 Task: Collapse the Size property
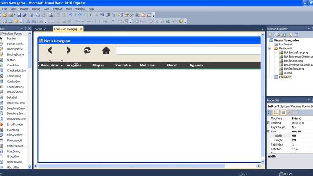pyautogui.click(x=268, y=132)
